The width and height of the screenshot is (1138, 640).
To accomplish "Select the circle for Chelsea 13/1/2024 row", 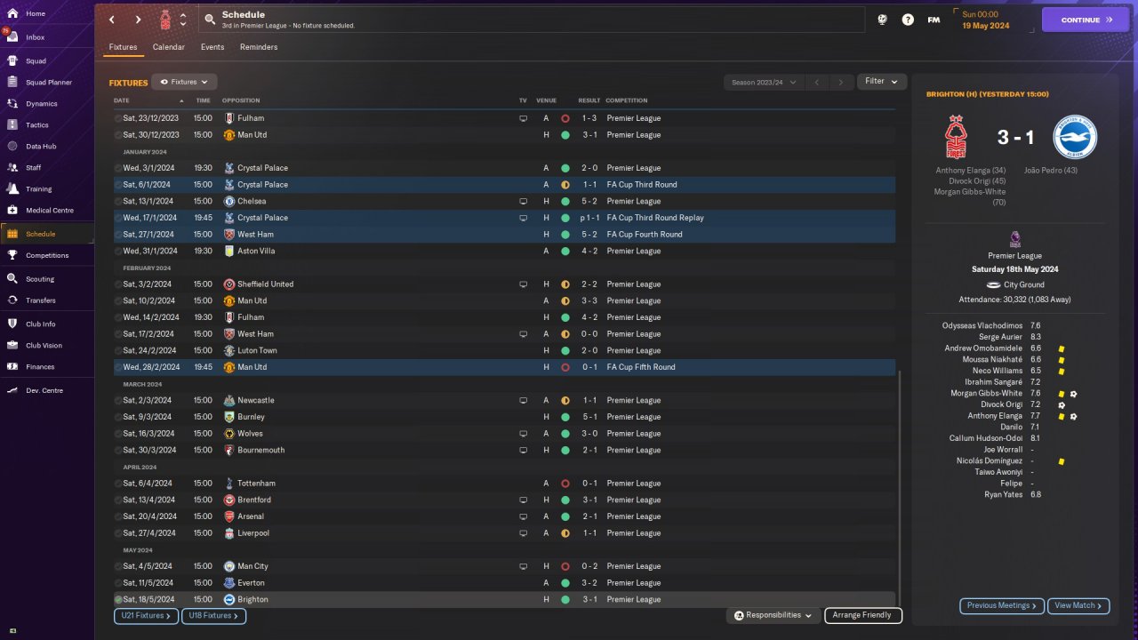I will tap(118, 201).
